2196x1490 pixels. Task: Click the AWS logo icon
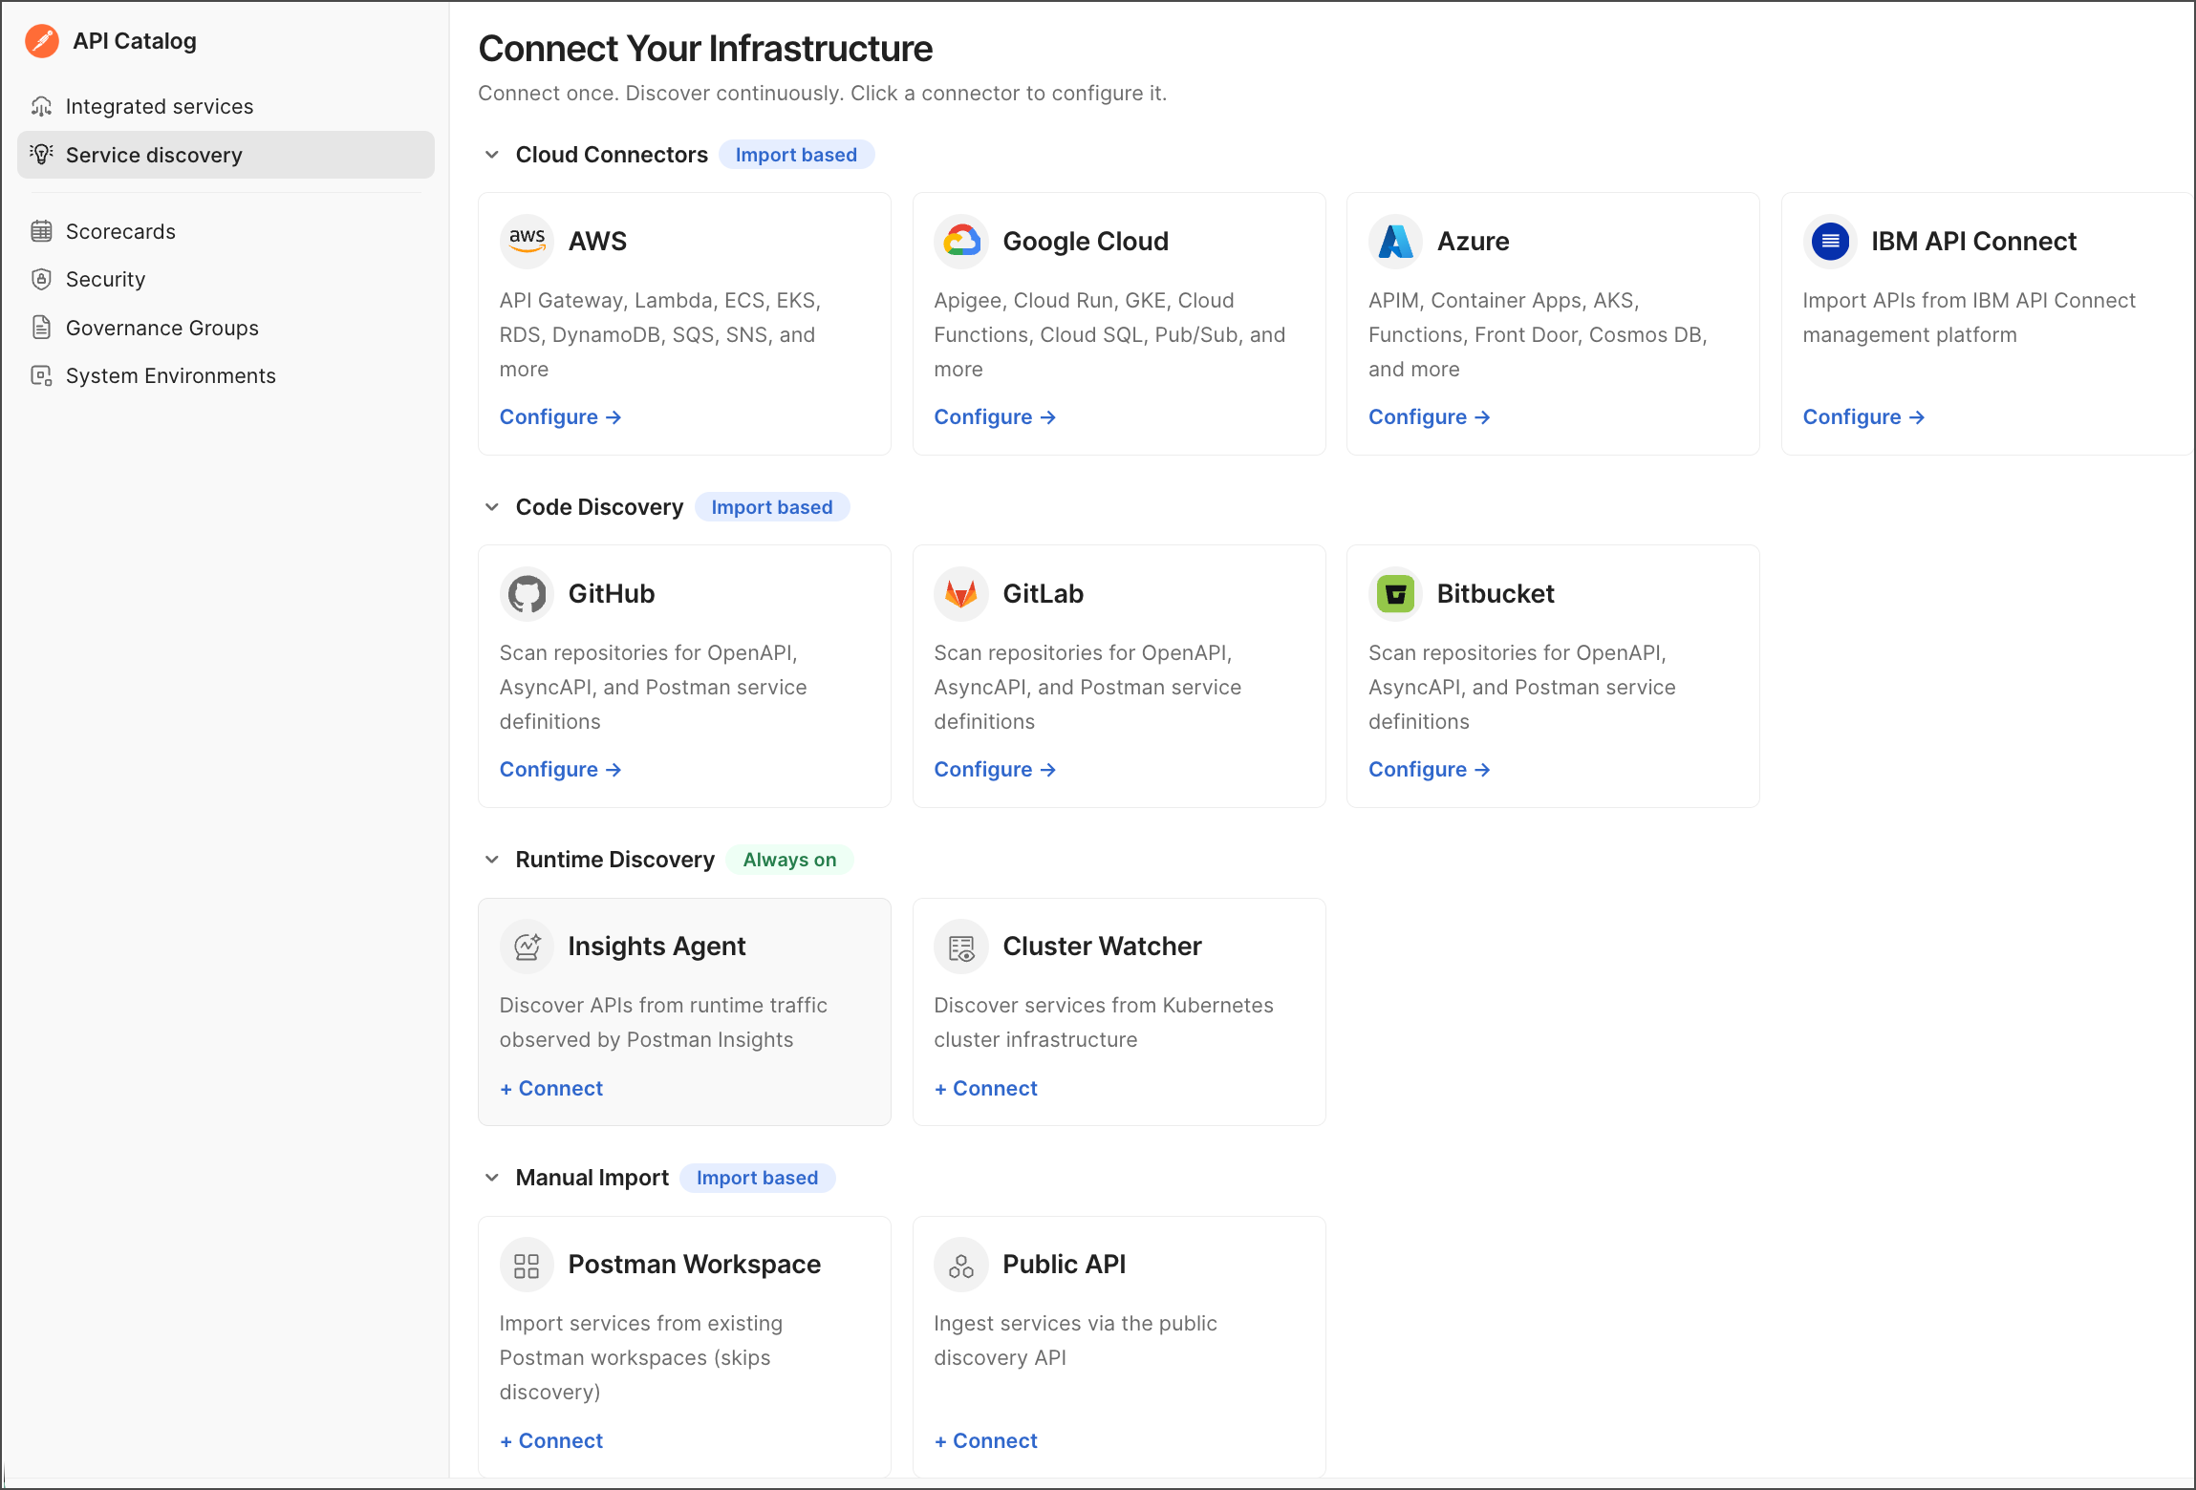pyautogui.click(x=527, y=241)
